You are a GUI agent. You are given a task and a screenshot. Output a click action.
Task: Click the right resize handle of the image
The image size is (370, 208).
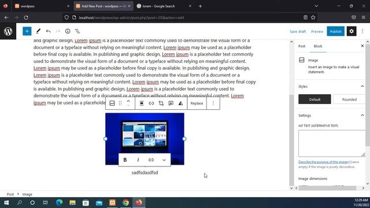click(184, 139)
